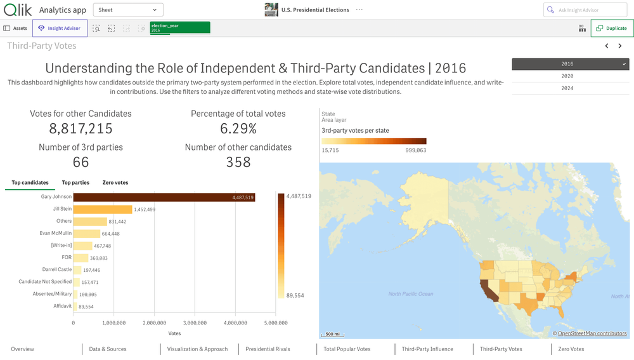
Task: Click the Ask Insight Advisor search field
Action: click(585, 10)
